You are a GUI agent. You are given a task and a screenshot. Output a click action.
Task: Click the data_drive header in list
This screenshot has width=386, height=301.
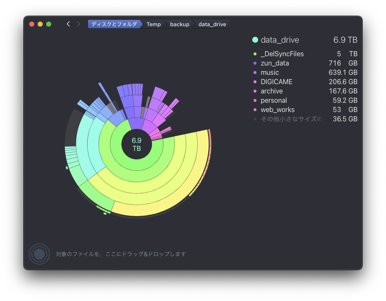coord(305,40)
